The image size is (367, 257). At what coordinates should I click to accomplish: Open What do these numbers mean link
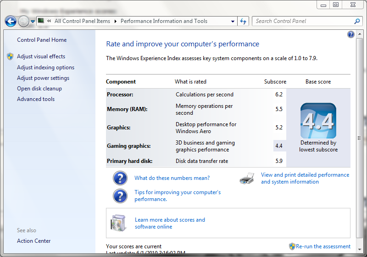(172, 178)
